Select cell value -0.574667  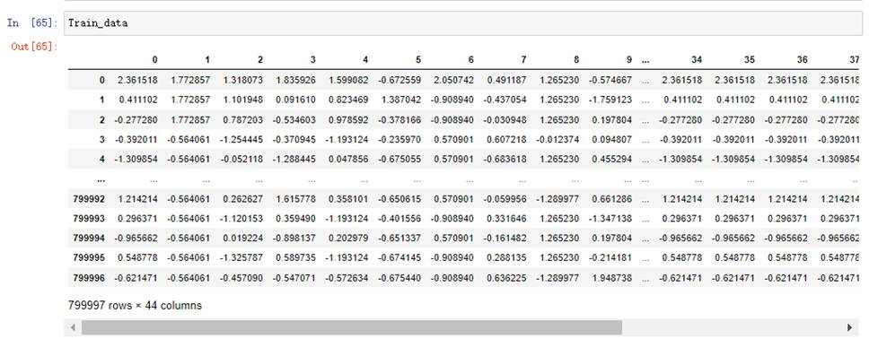pos(610,81)
